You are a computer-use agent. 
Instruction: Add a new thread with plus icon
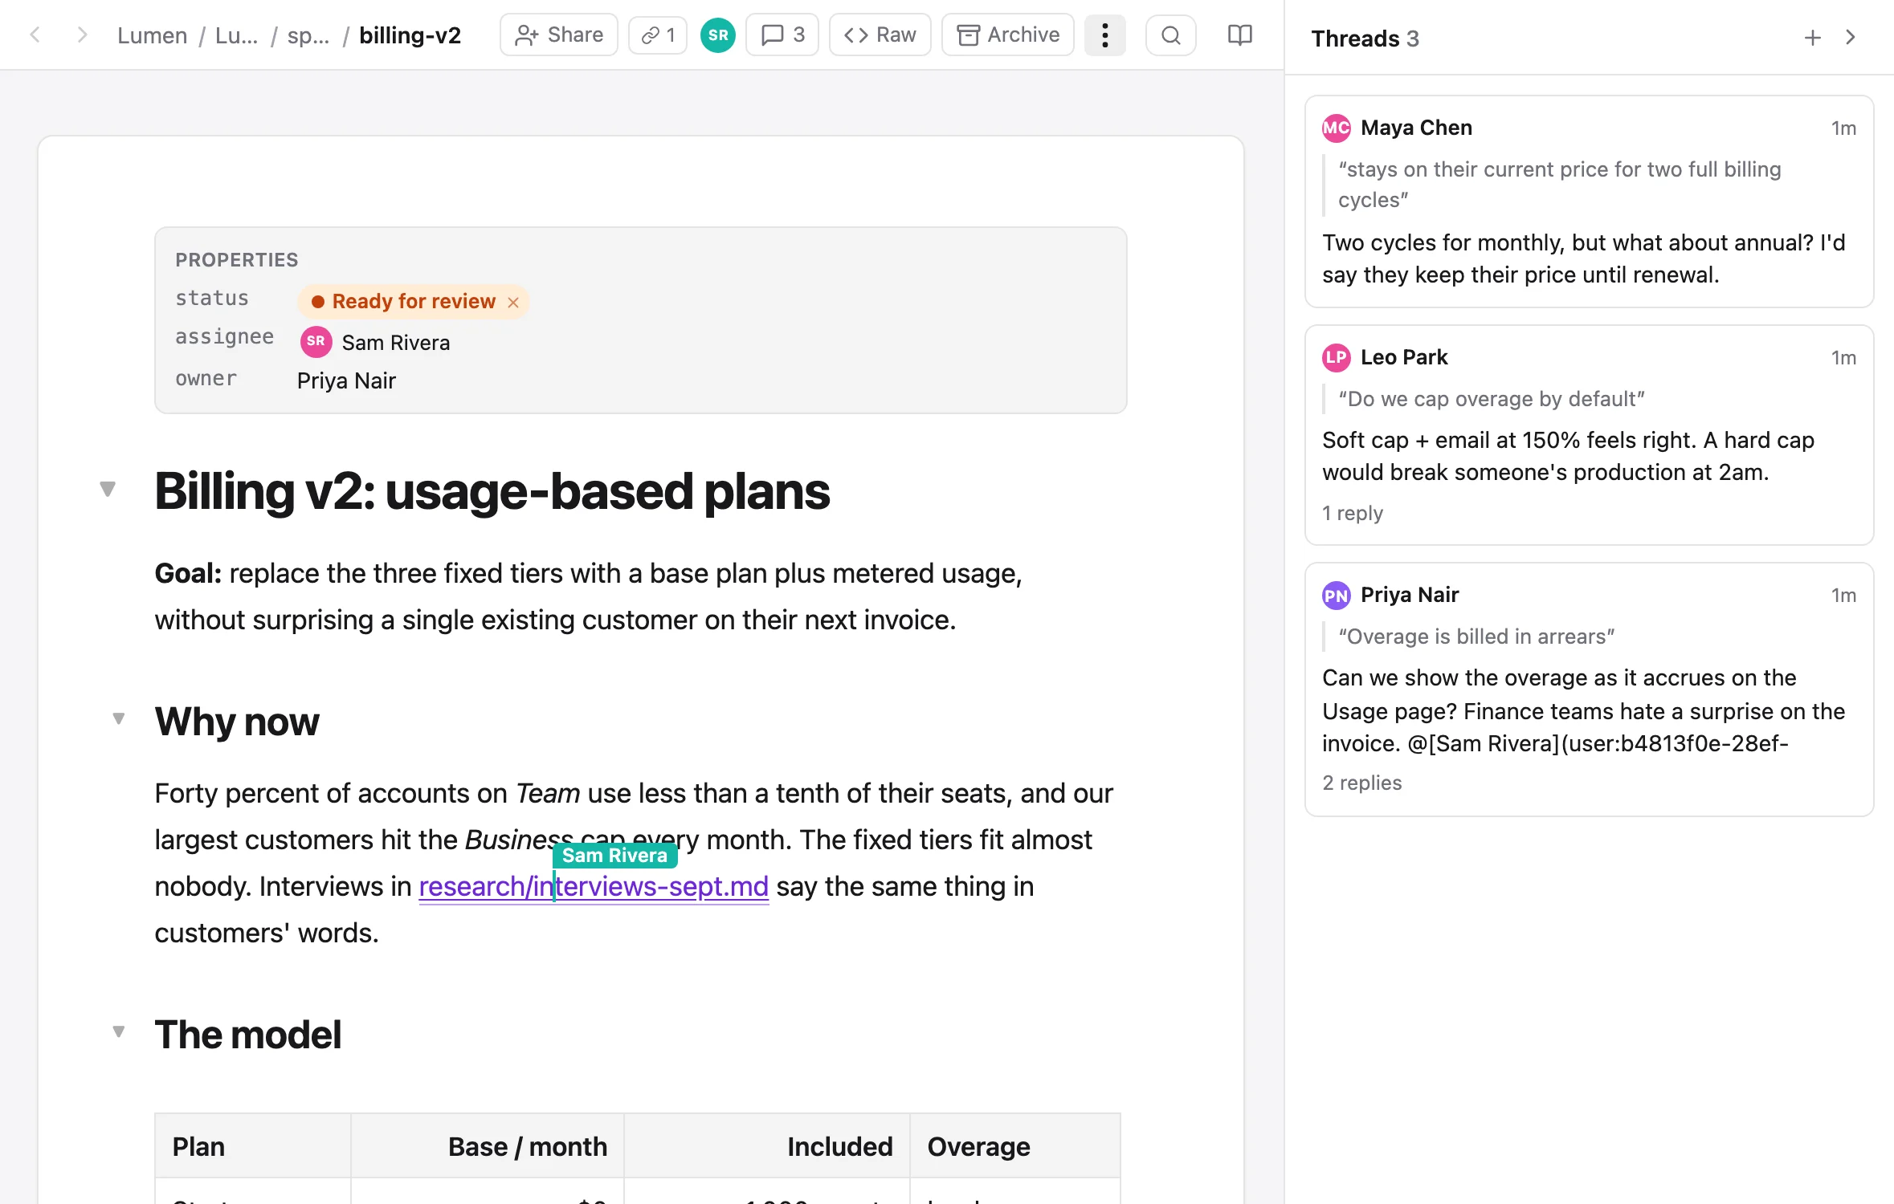click(1813, 38)
